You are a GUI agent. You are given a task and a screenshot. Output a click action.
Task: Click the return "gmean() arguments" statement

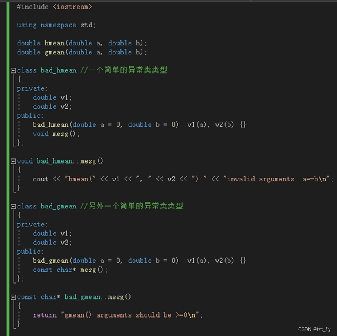click(x=118, y=315)
